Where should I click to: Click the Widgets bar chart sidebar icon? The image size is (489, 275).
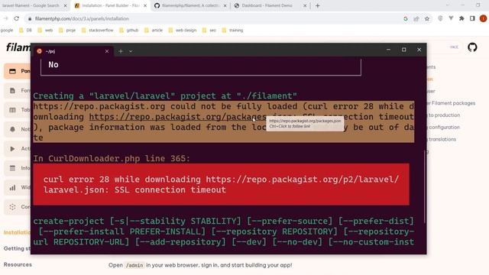(12, 188)
